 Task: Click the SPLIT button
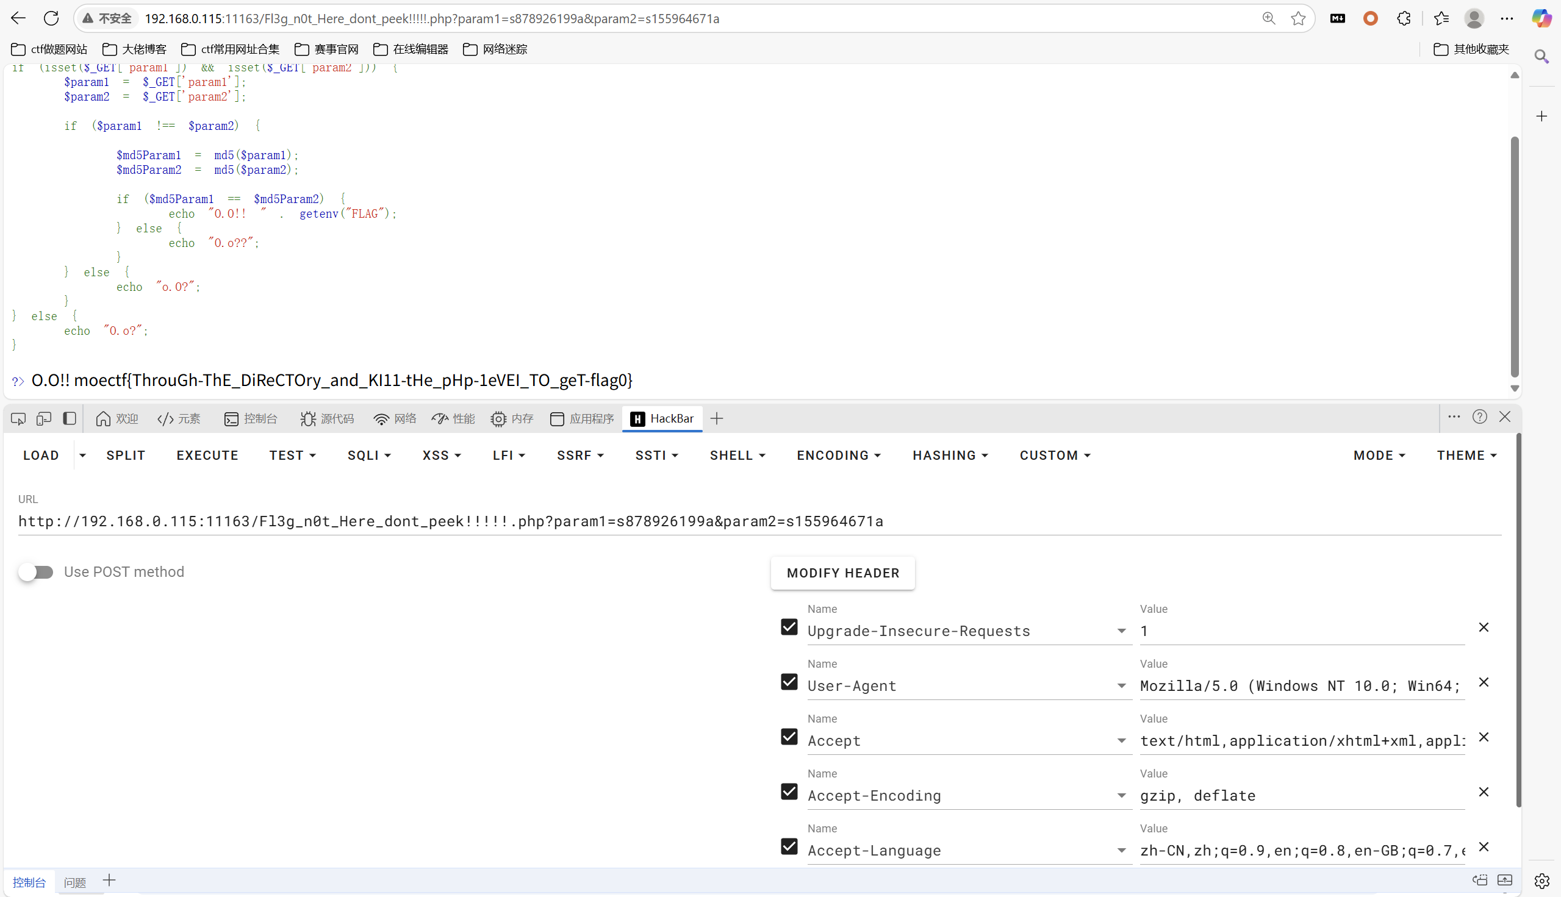[126, 456]
